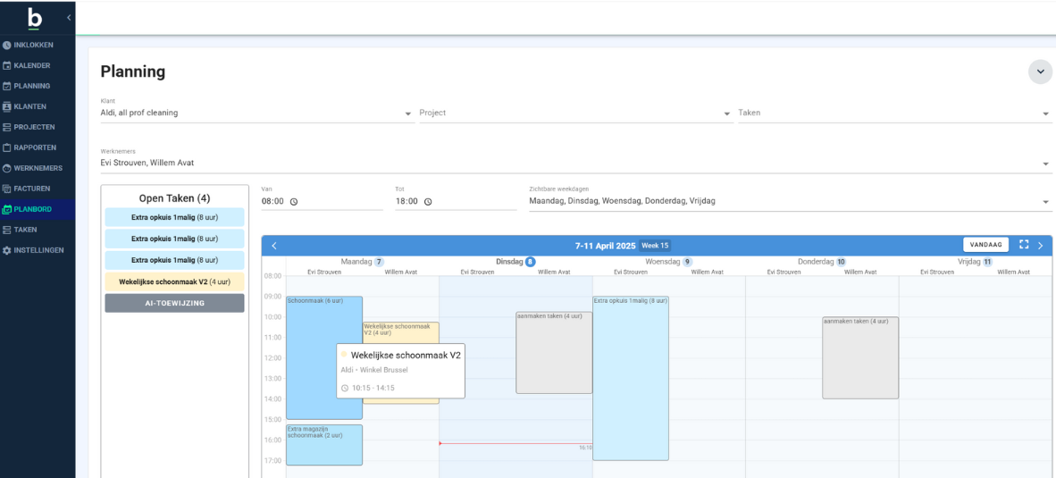
Task: Click the Klanten icon in sidebar
Action: point(7,106)
